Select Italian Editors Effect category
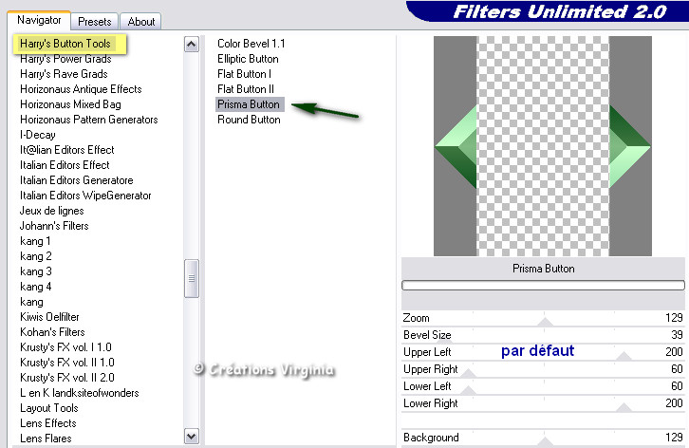 (x=65, y=165)
